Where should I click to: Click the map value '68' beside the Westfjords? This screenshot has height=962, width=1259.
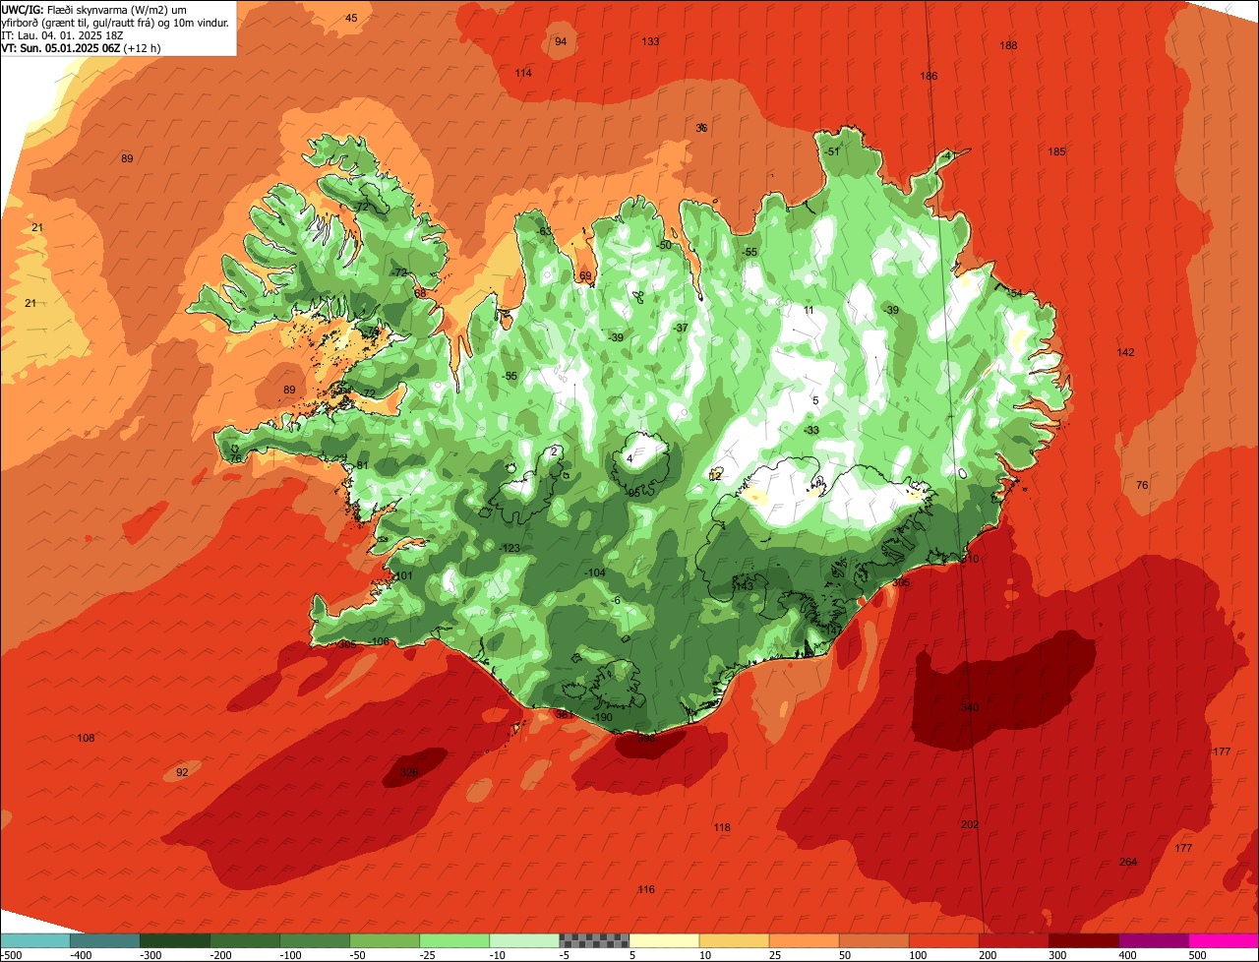420,293
